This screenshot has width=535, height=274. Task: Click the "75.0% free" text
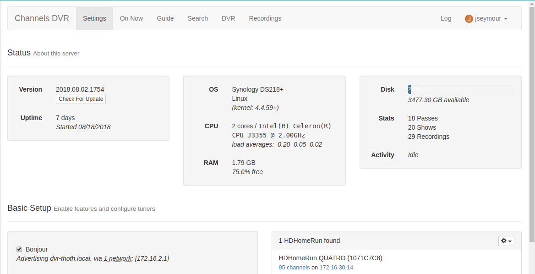[x=247, y=172]
